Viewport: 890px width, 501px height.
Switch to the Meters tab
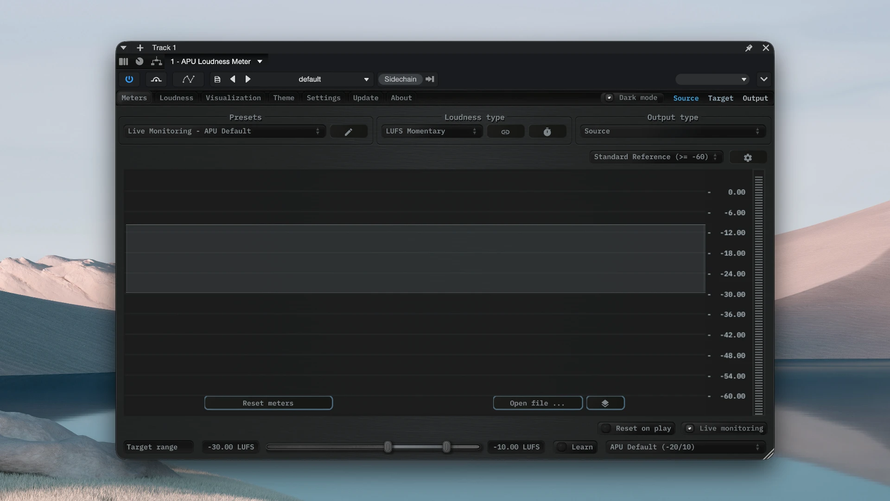coord(134,98)
